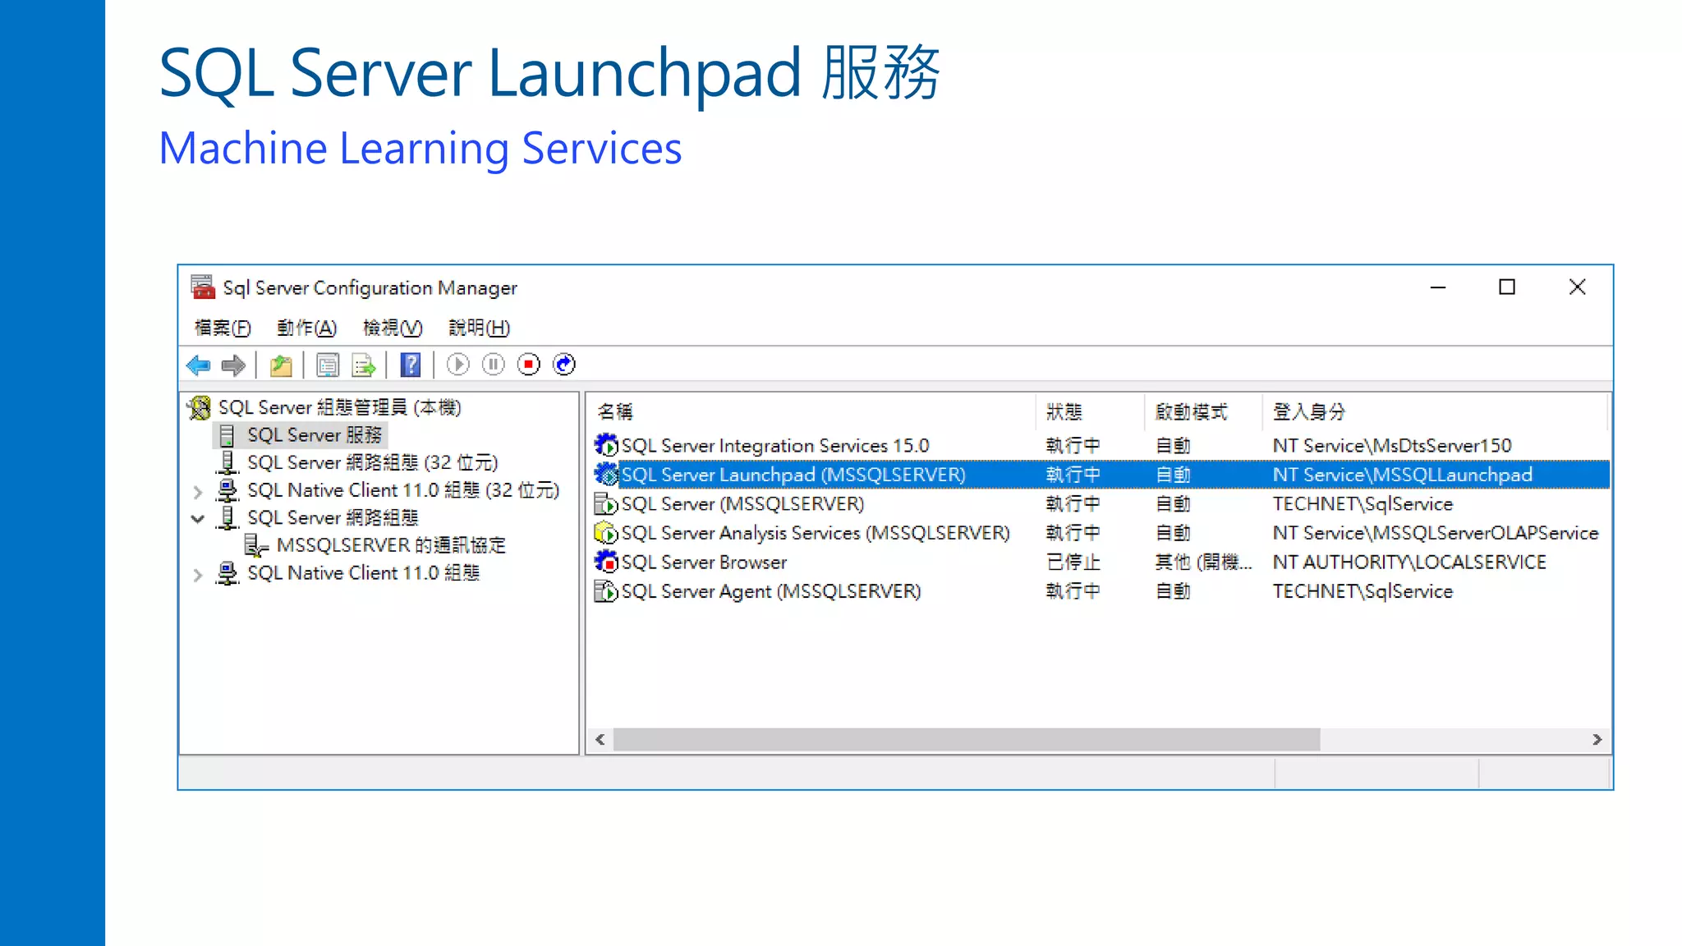Screen dimensions: 1682x946
Task: Expand SQL Native Client 11.0 組態 (32 位元)
Action: coord(198,492)
